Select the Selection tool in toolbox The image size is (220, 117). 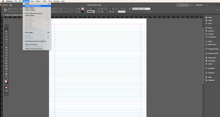pyautogui.click(x=6, y=29)
